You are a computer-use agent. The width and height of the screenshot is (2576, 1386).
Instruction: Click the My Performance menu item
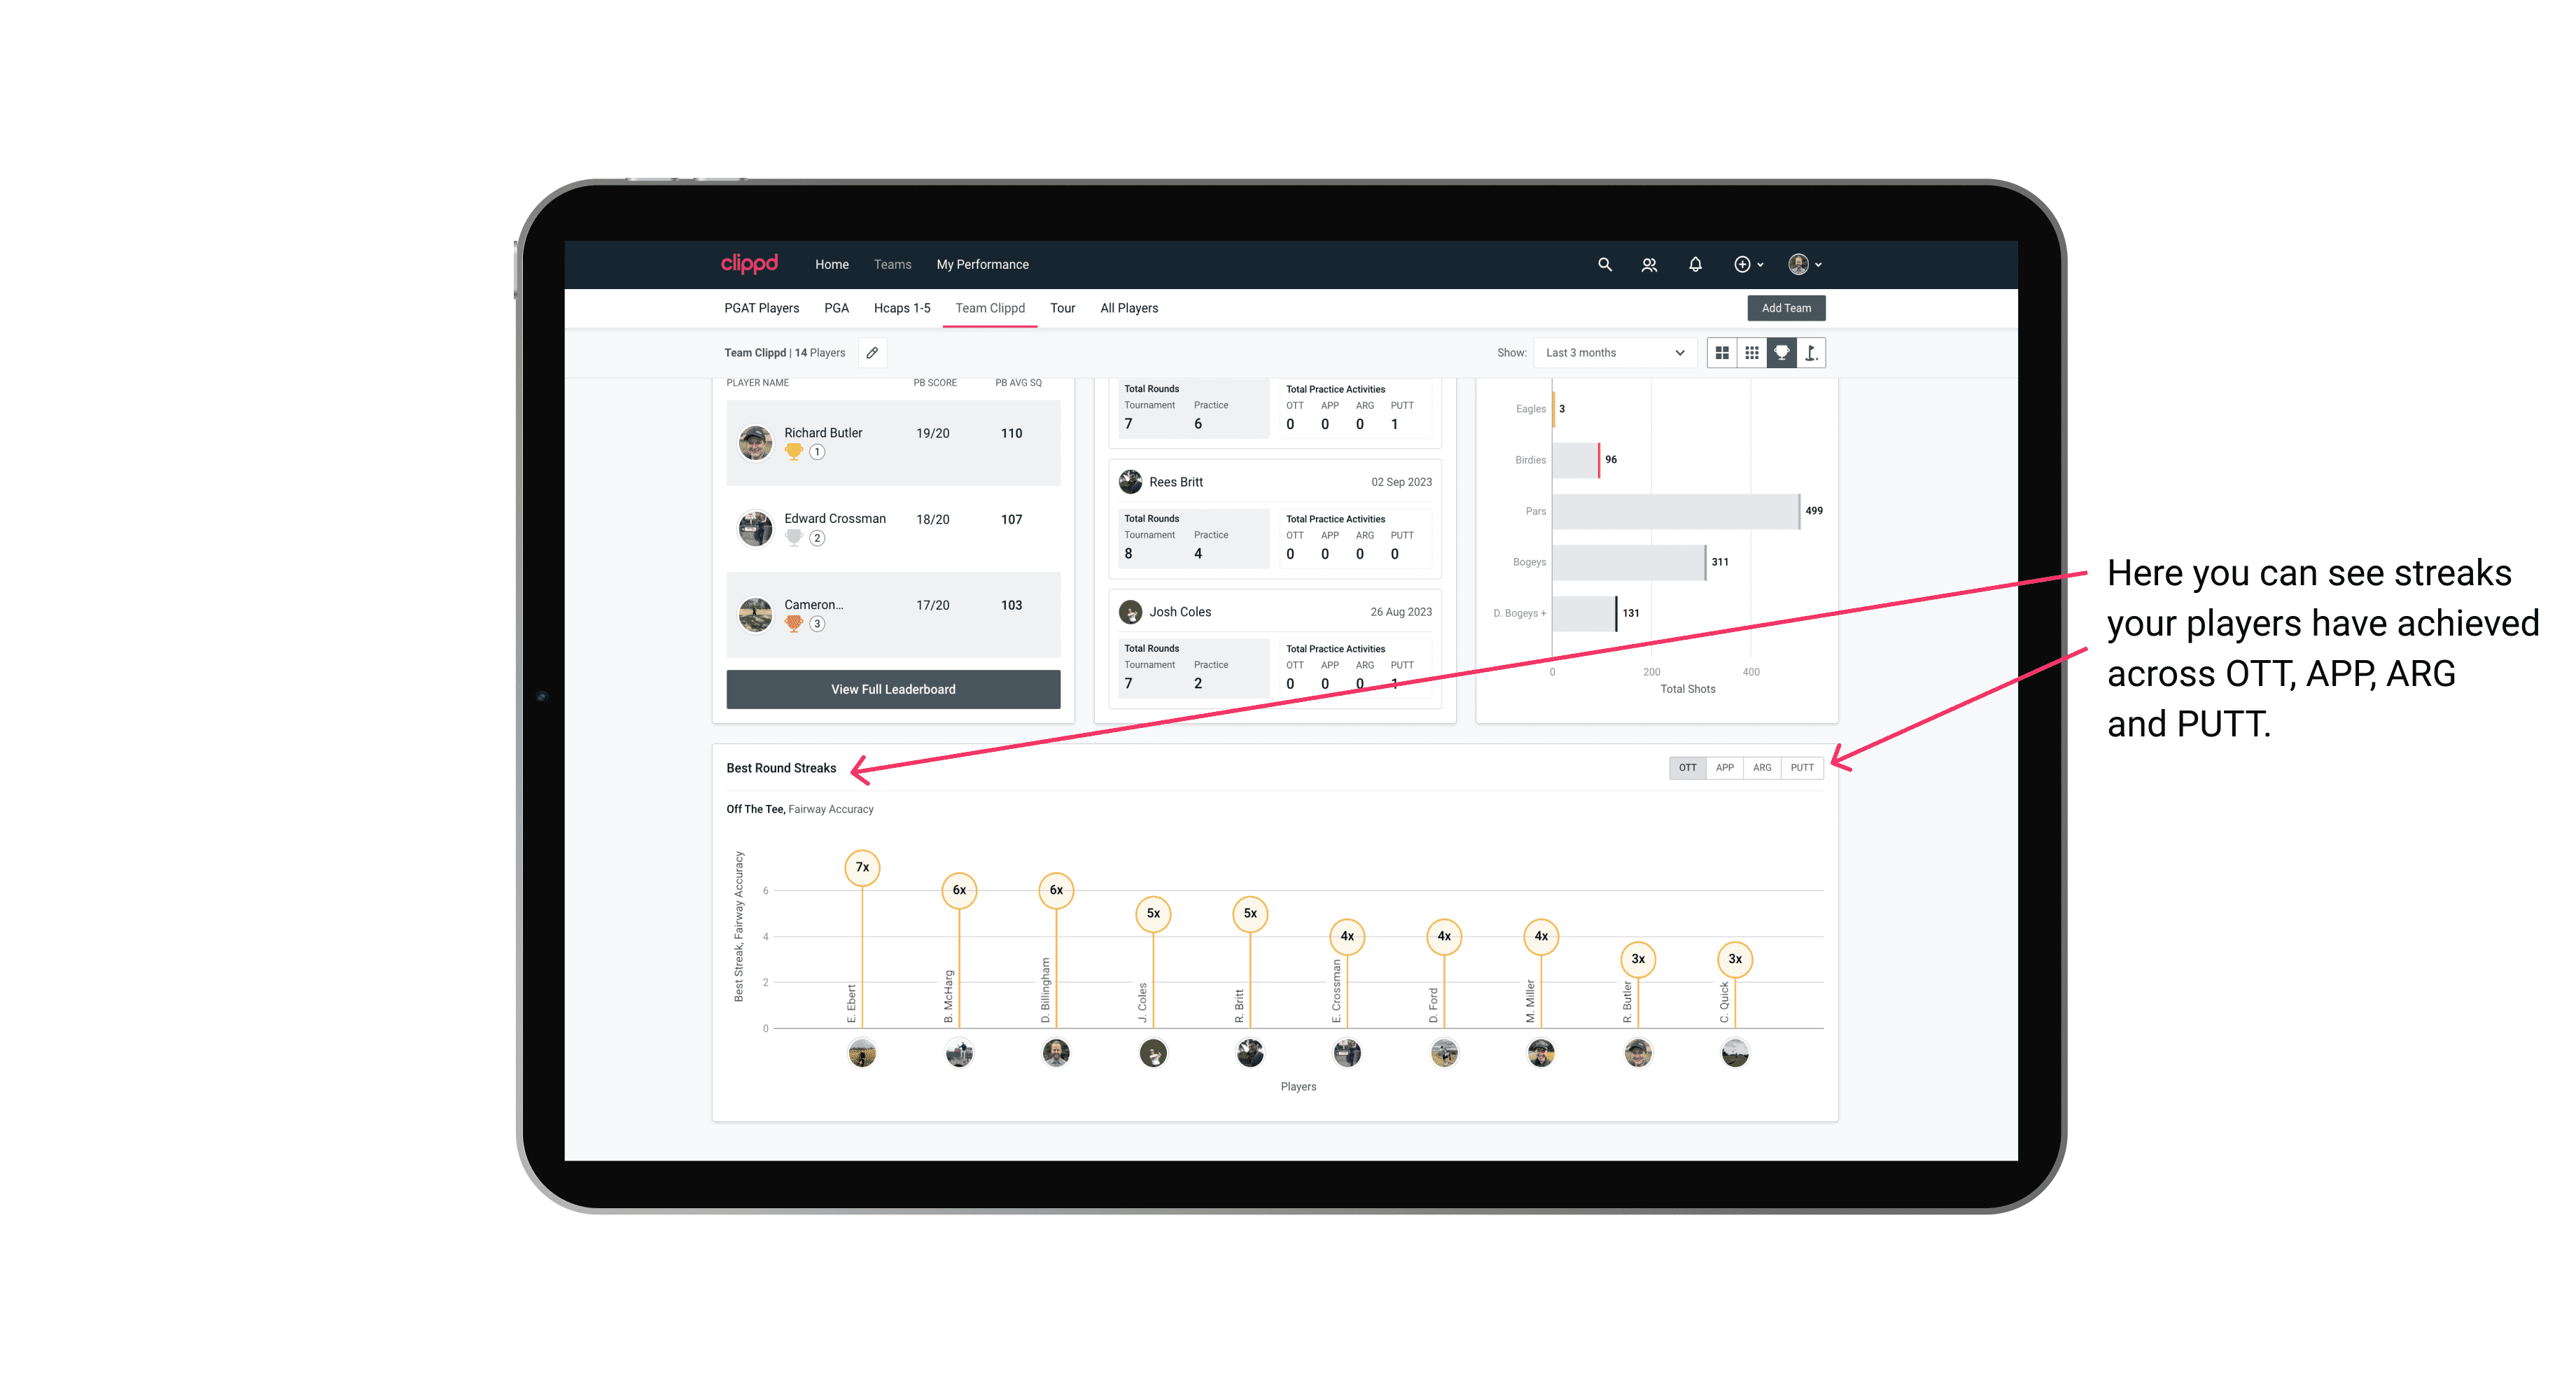(984, 265)
